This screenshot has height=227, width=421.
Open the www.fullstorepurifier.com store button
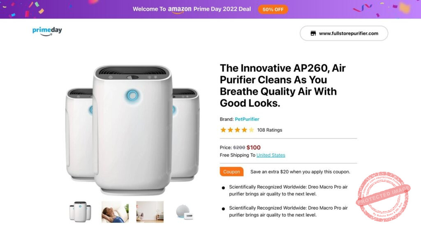[344, 33]
